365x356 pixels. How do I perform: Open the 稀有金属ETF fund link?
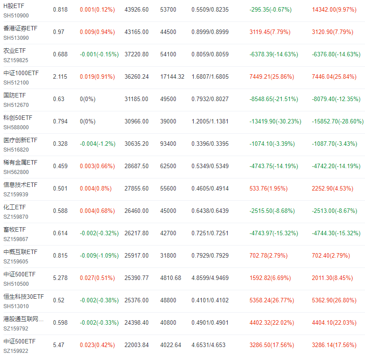coord(20,162)
